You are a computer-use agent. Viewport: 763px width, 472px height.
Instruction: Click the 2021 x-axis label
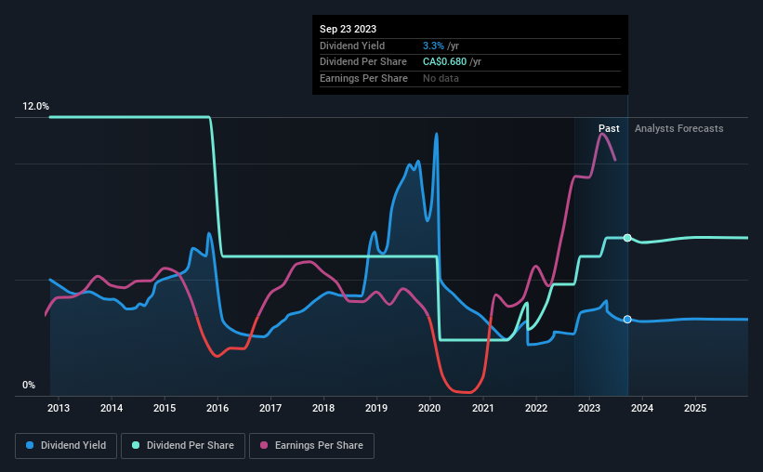coord(483,408)
